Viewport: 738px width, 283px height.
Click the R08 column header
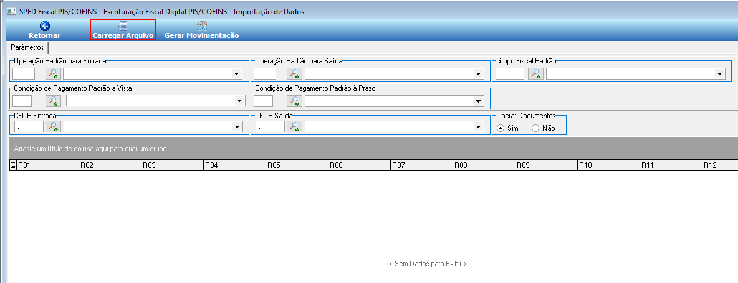pyautogui.click(x=484, y=165)
